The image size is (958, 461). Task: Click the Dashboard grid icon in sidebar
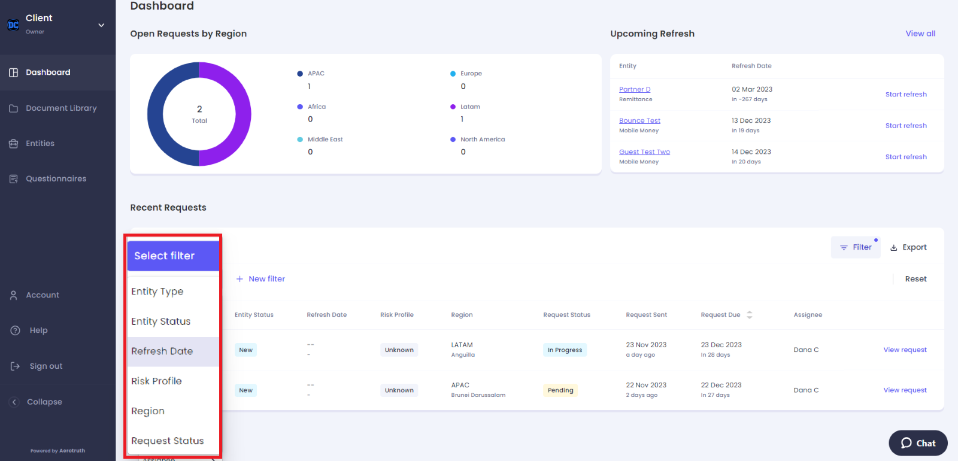pos(13,72)
